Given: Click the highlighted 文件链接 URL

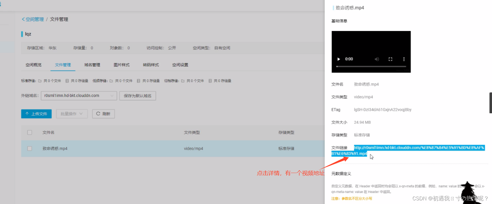Looking at the screenshot, I should pyautogui.click(x=408, y=150).
